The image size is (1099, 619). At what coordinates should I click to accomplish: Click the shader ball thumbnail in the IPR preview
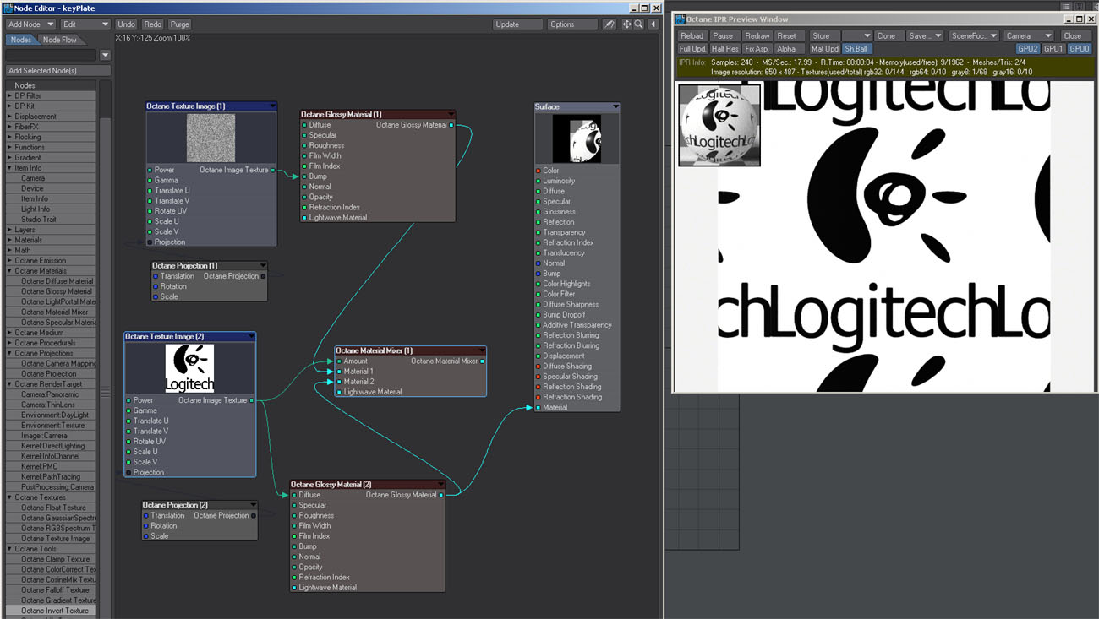pos(719,124)
